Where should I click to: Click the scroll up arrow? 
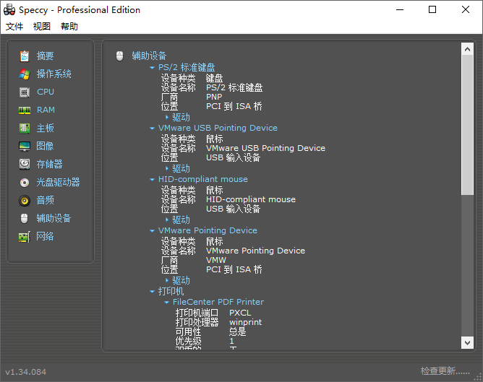[x=467, y=49]
